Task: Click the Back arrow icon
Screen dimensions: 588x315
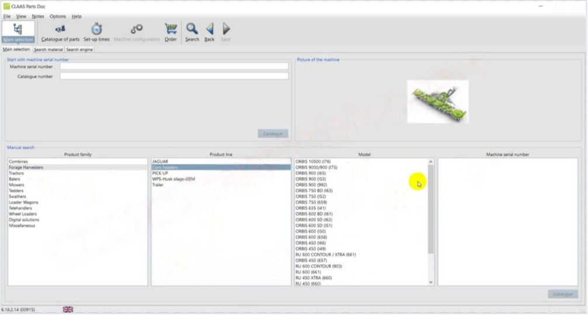Action: click(209, 32)
